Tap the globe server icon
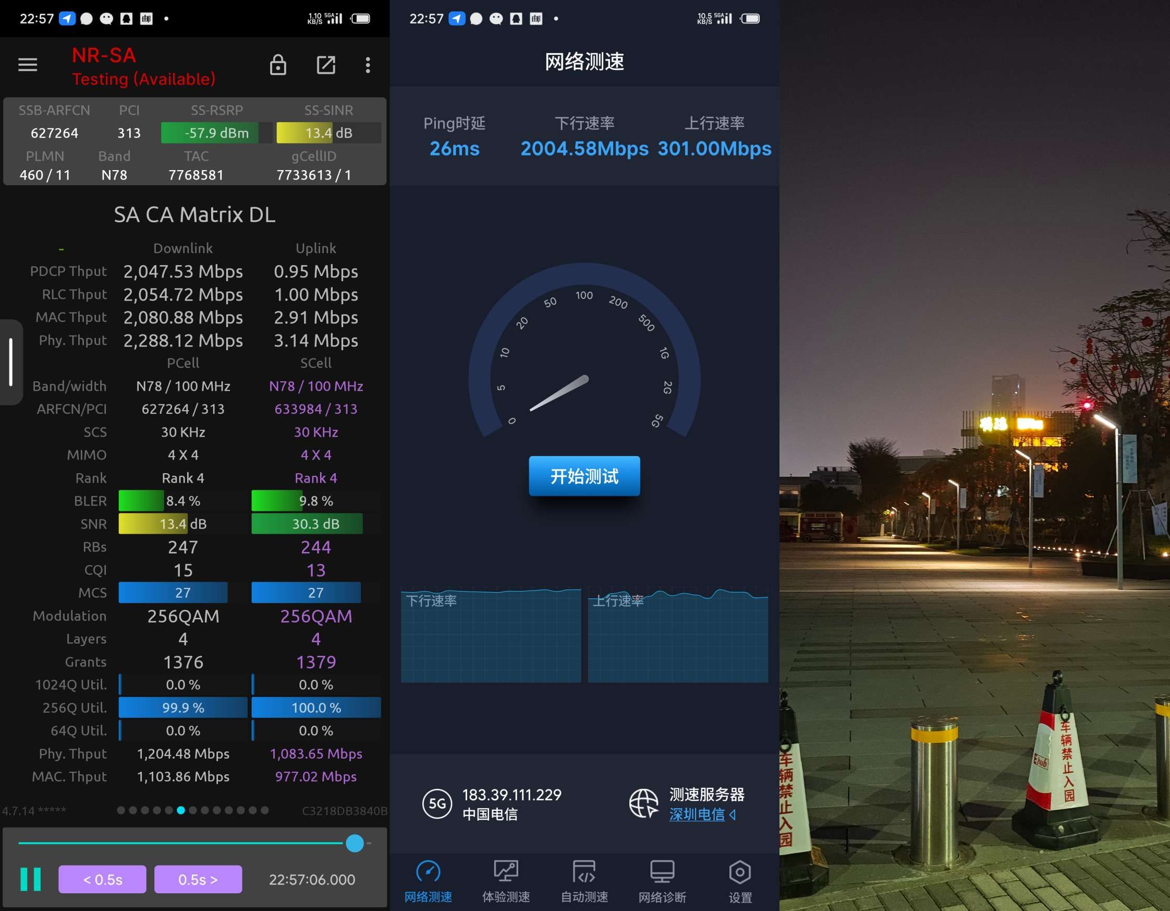Image resolution: width=1170 pixels, height=911 pixels. [x=643, y=803]
